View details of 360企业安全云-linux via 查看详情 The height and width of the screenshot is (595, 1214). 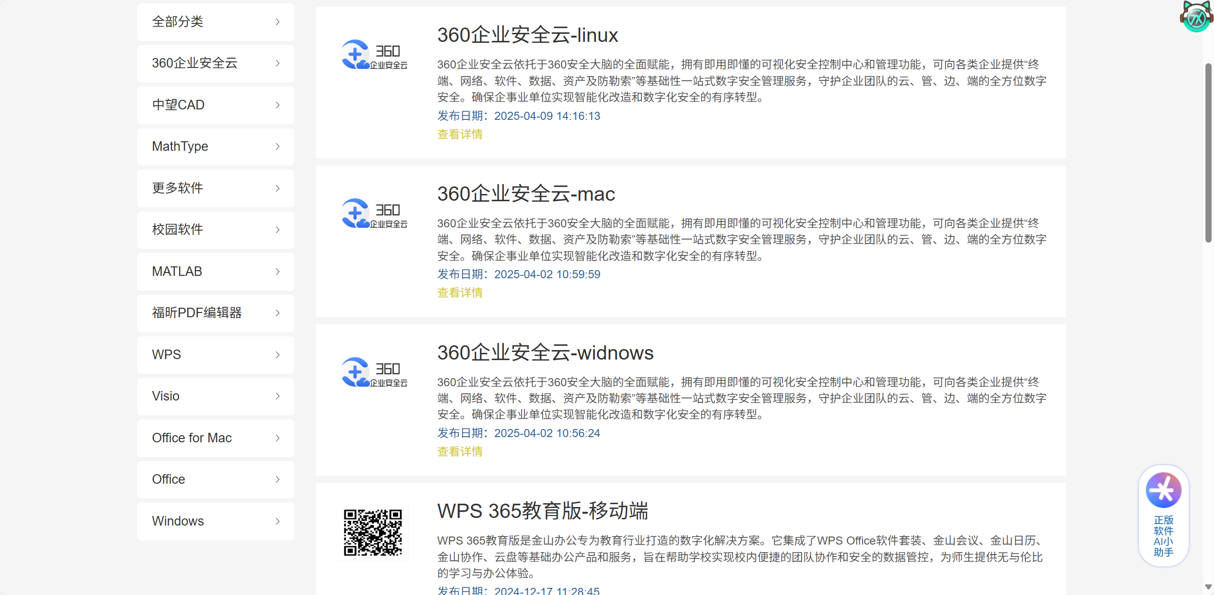(460, 135)
